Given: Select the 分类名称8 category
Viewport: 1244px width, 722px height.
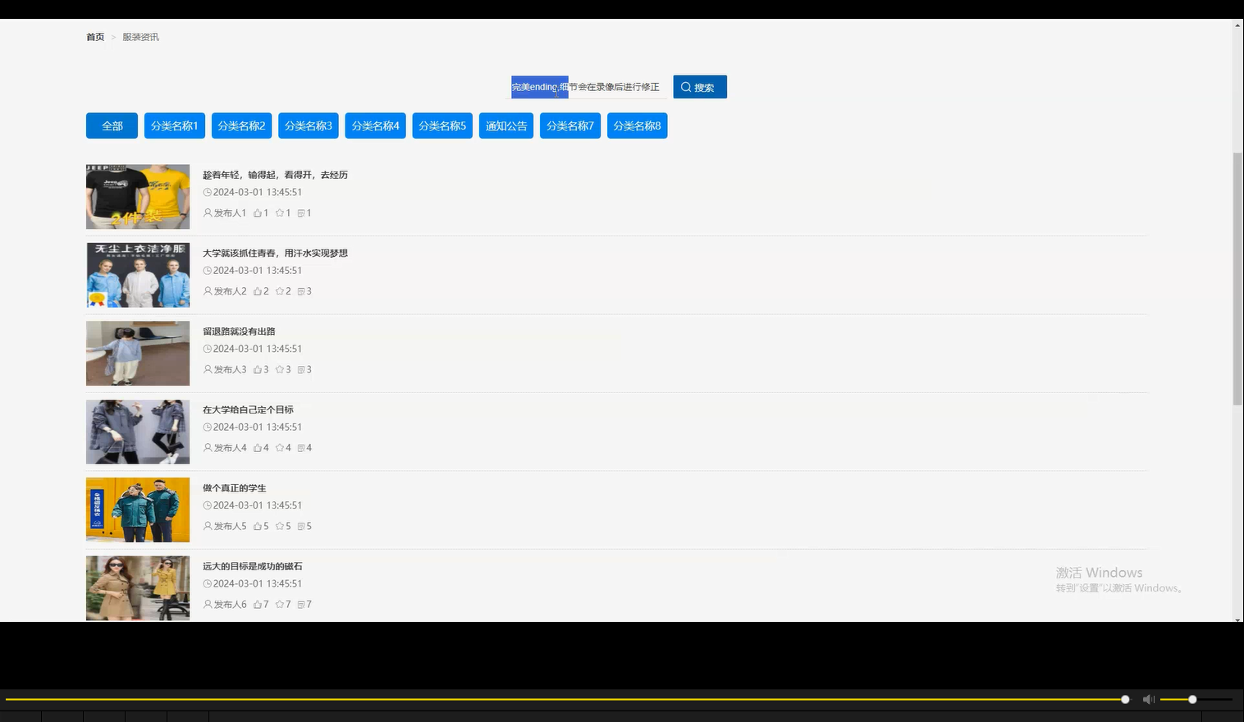Looking at the screenshot, I should 638,126.
